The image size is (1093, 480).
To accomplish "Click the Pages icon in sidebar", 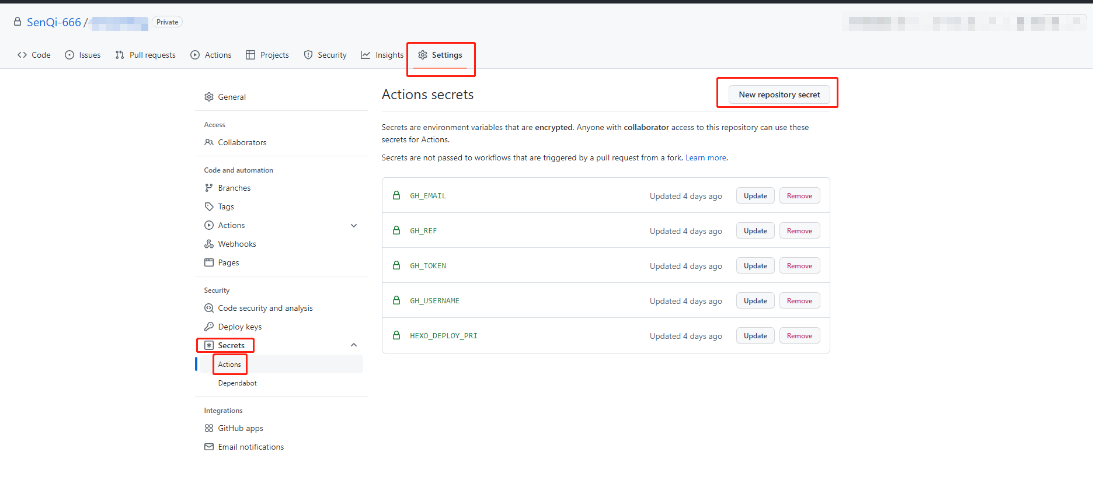I will (x=209, y=262).
